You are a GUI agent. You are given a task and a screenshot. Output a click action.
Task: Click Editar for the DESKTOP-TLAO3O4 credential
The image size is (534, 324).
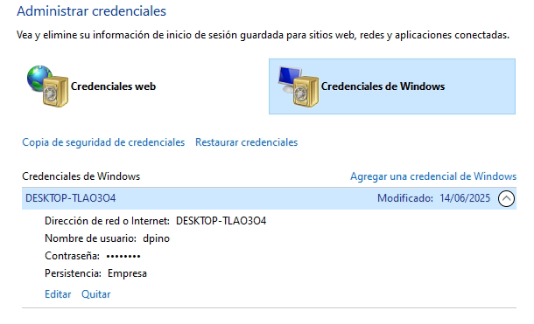pyautogui.click(x=58, y=294)
